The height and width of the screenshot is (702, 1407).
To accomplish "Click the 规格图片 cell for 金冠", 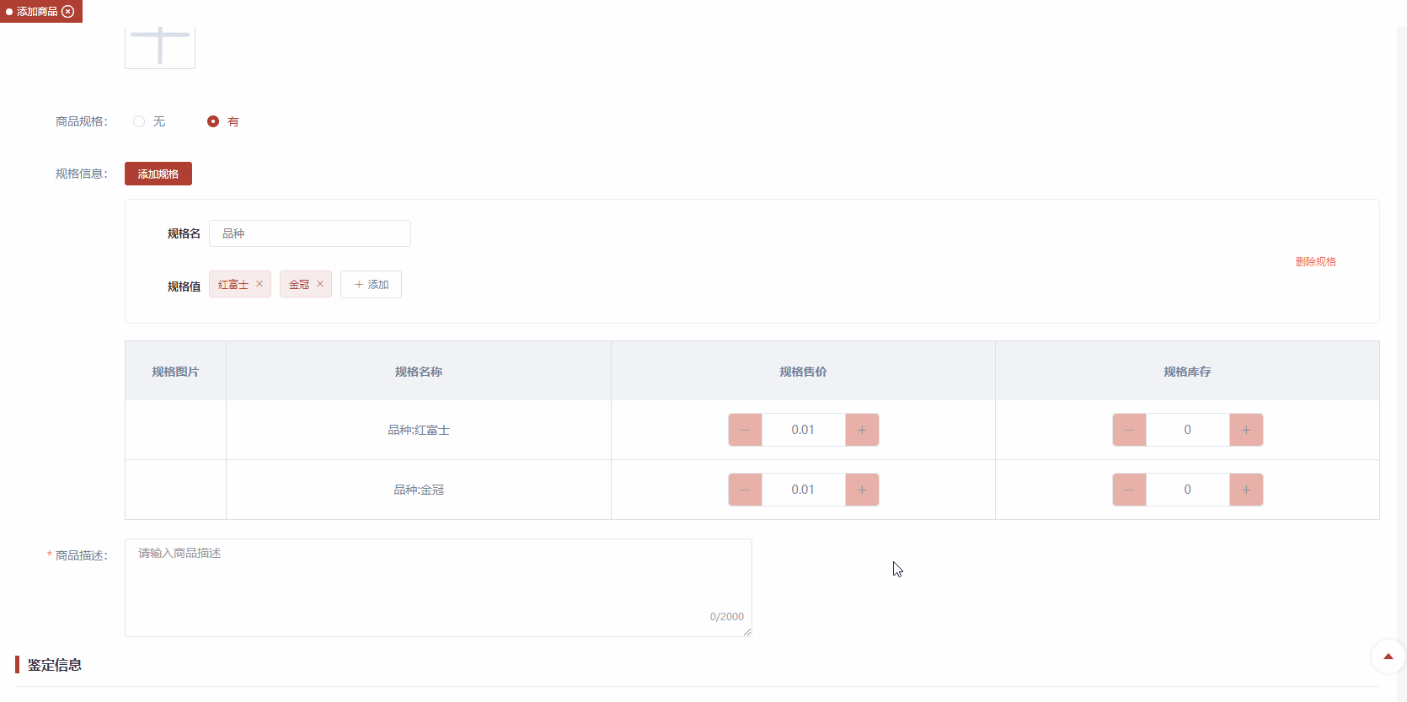I will (x=175, y=490).
